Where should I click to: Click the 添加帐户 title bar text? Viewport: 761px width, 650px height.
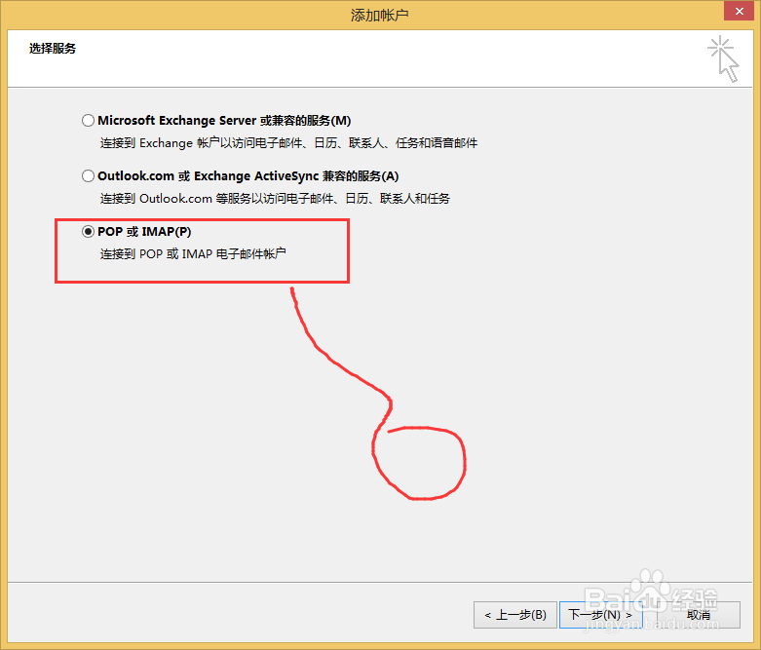[380, 15]
